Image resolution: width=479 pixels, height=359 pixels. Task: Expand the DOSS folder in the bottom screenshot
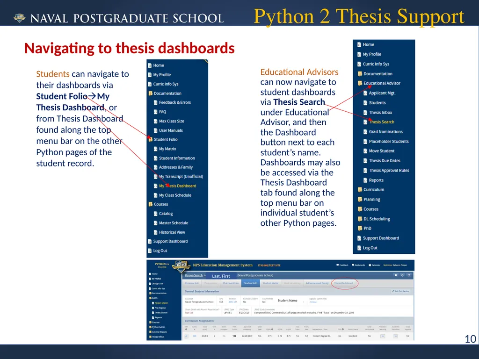point(153,298)
